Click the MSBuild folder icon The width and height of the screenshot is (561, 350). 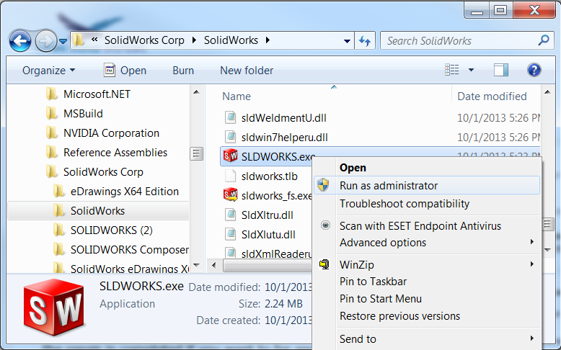51,114
